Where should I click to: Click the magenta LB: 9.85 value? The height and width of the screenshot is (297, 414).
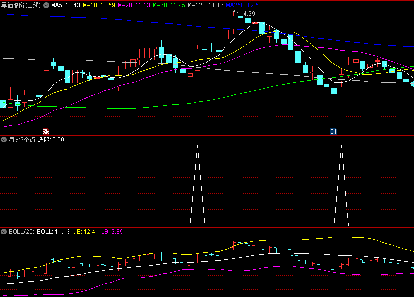112,232
